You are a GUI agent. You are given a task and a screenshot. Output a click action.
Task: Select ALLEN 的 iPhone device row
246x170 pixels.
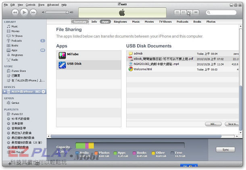point(24,92)
